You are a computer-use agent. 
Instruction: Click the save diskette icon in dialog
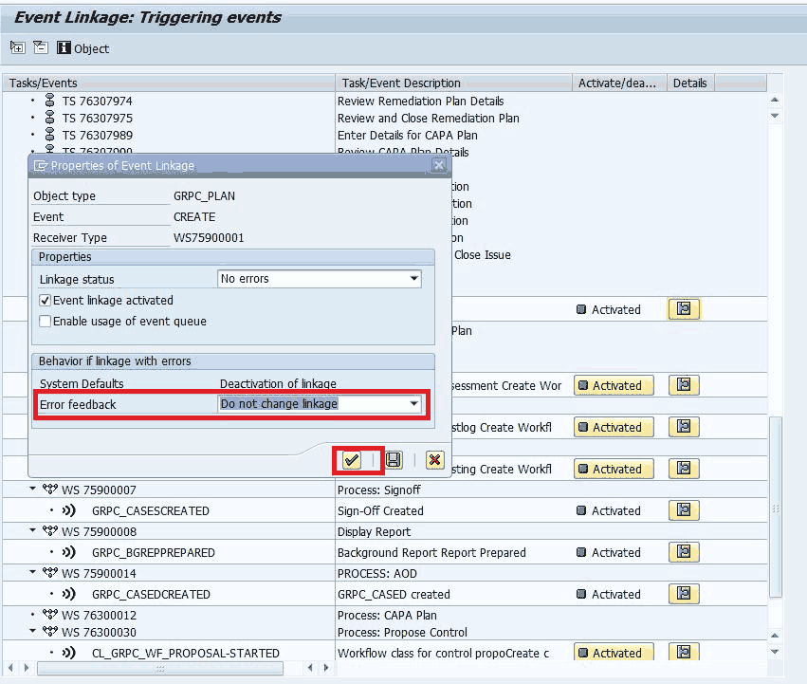click(x=394, y=459)
